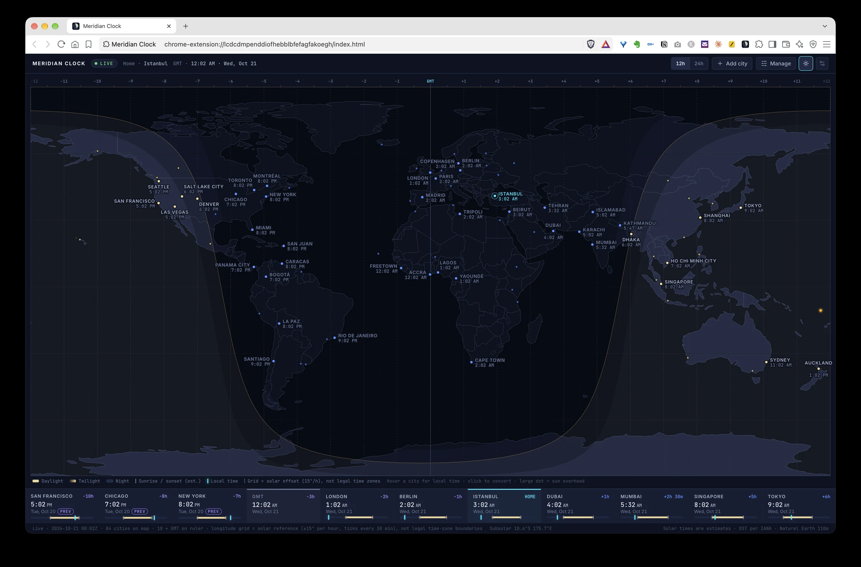Click the Istanbul marker on the map
This screenshot has height=567, width=861.
coord(494,196)
